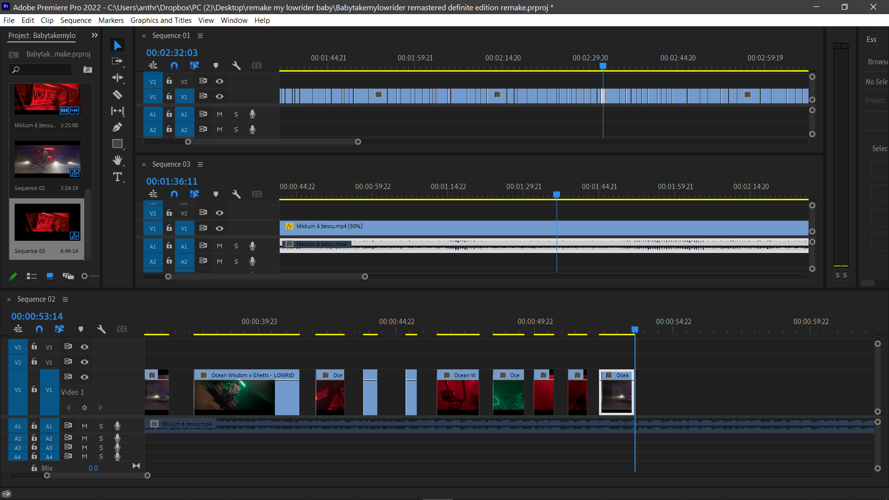The image size is (889, 500).
Task: Select the Hand tool
Action: 117,160
